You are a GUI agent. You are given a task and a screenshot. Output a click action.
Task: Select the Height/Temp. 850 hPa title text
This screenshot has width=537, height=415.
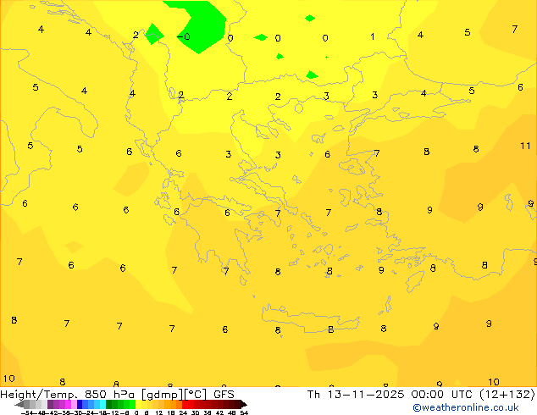click(69, 395)
